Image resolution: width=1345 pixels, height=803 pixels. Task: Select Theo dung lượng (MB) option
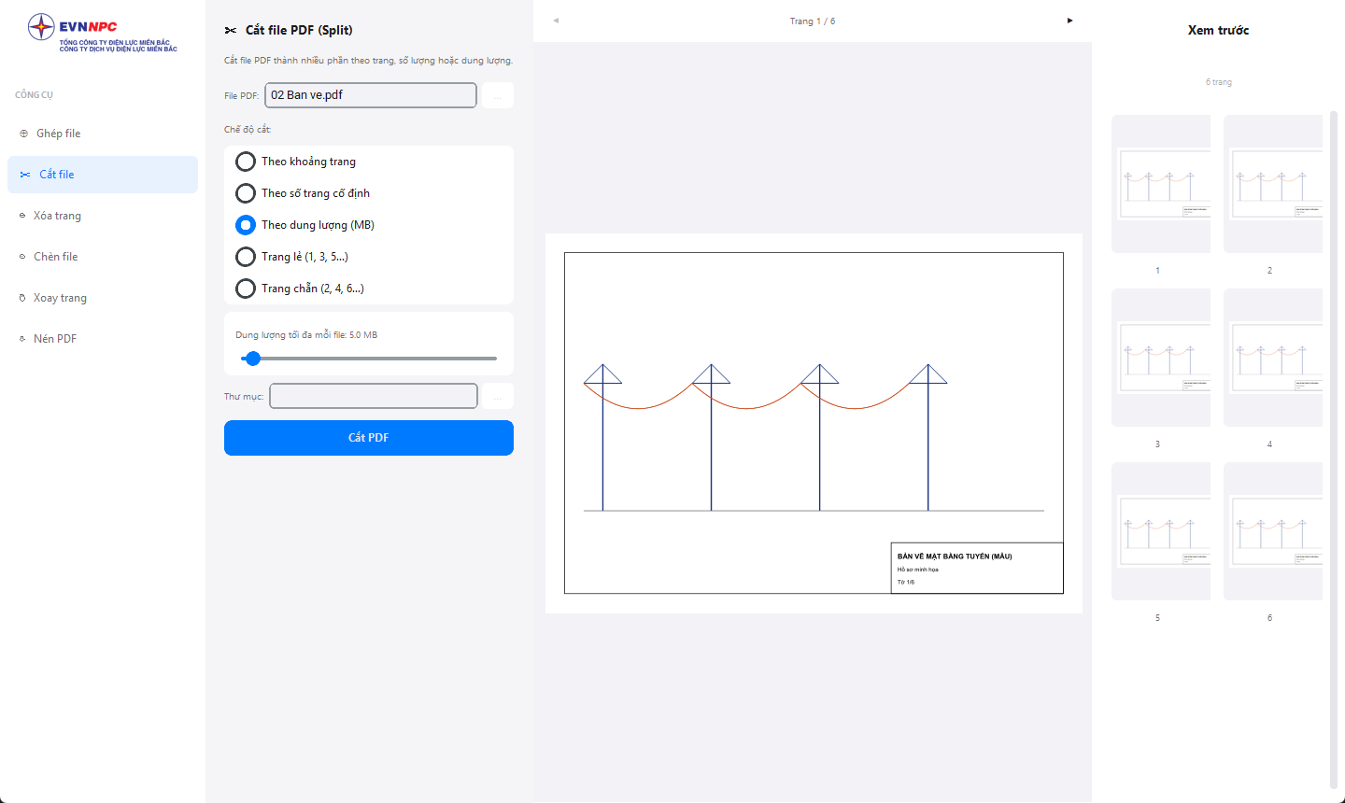click(246, 225)
